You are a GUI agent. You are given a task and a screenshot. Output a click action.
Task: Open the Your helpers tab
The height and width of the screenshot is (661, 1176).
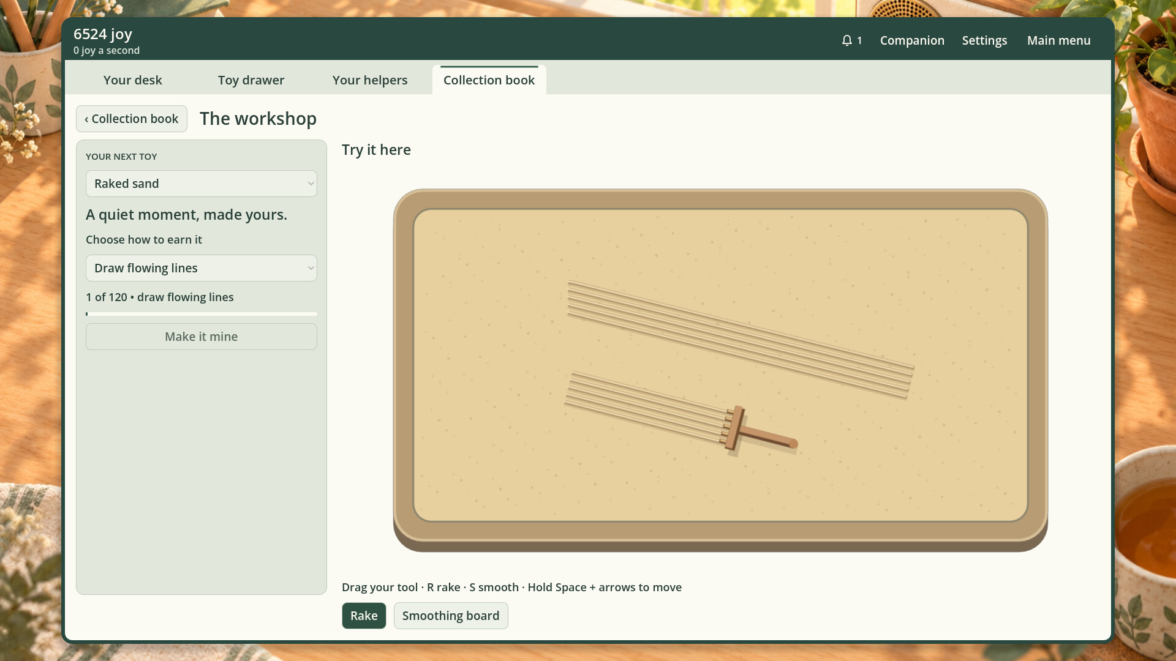tap(370, 80)
